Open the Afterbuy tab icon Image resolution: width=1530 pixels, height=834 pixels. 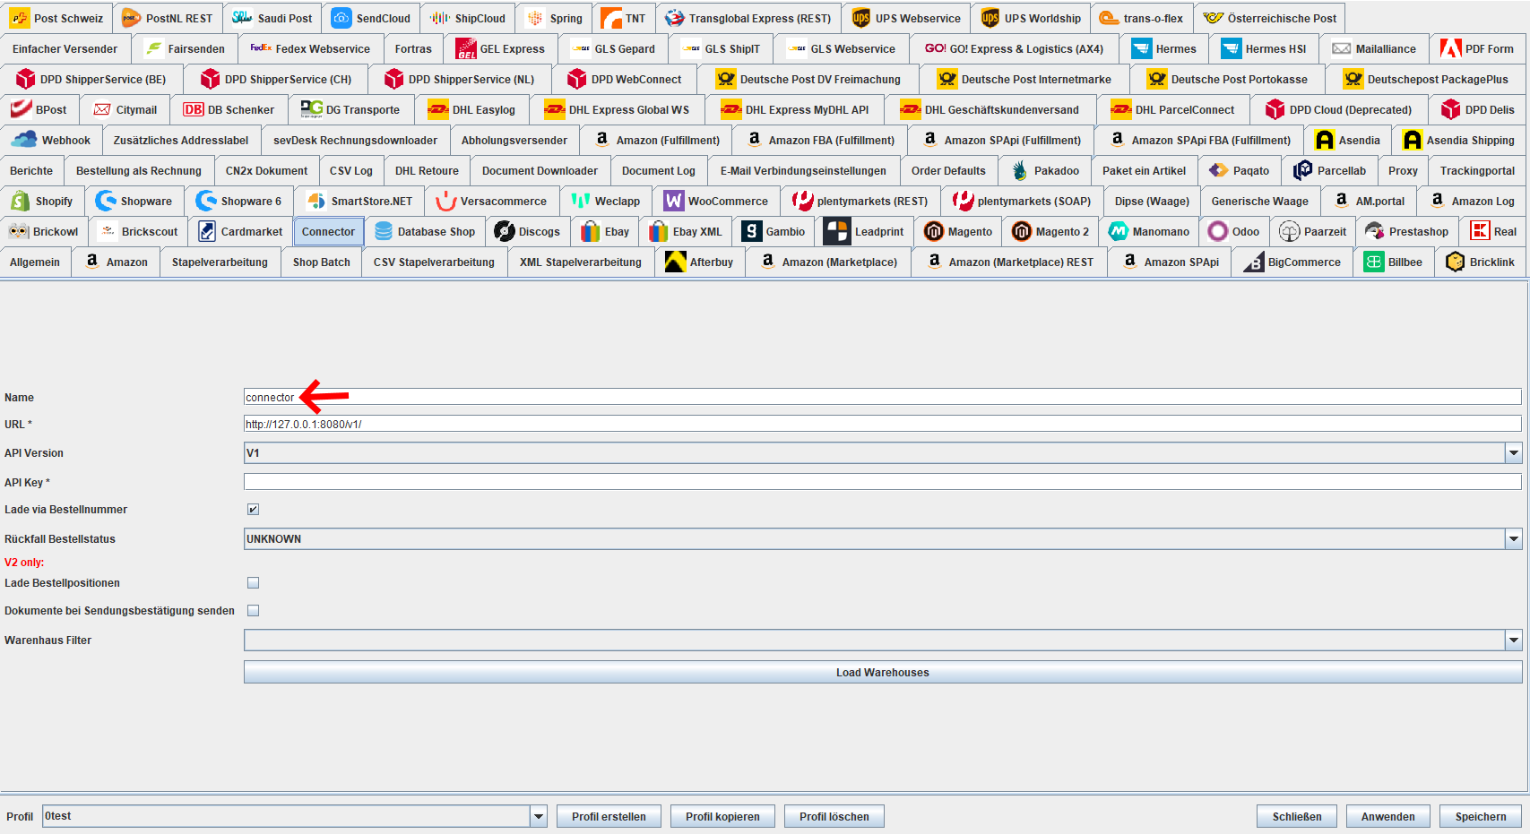pos(676,262)
